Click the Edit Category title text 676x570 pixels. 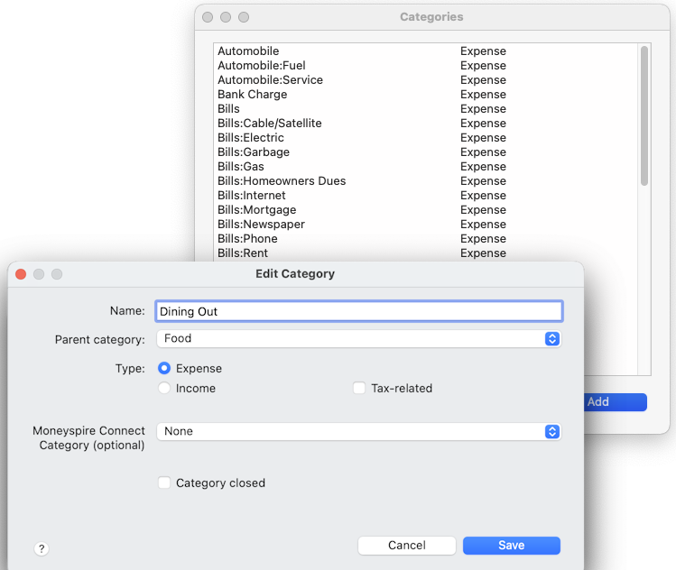(x=295, y=274)
